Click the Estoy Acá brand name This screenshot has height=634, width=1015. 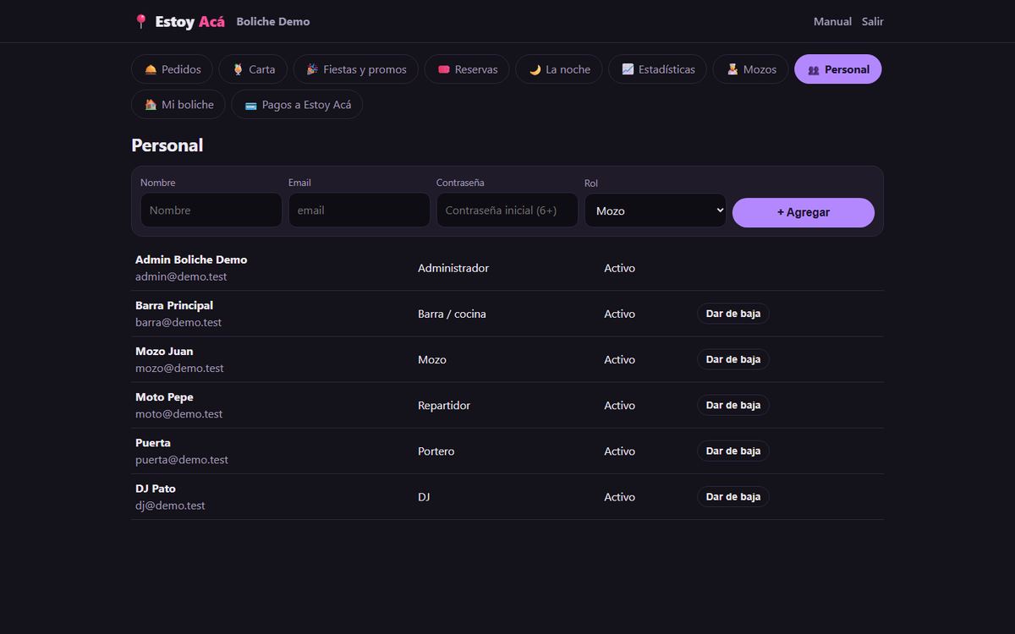(x=190, y=22)
